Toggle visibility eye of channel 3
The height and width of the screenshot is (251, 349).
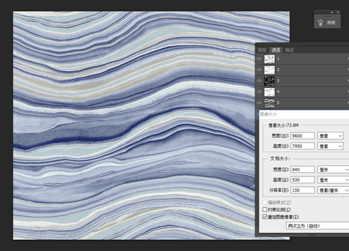(x=259, y=81)
